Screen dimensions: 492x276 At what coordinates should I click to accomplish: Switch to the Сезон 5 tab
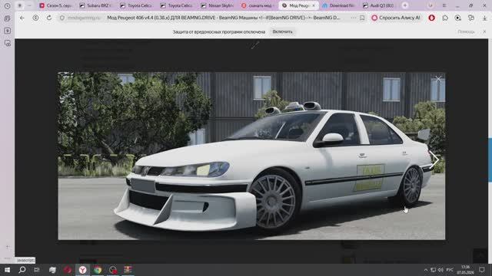coord(55,5)
